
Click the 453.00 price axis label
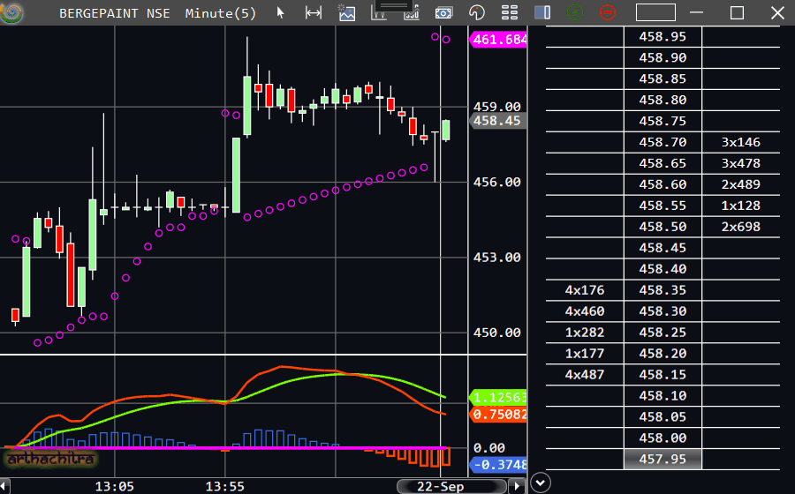coord(496,258)
